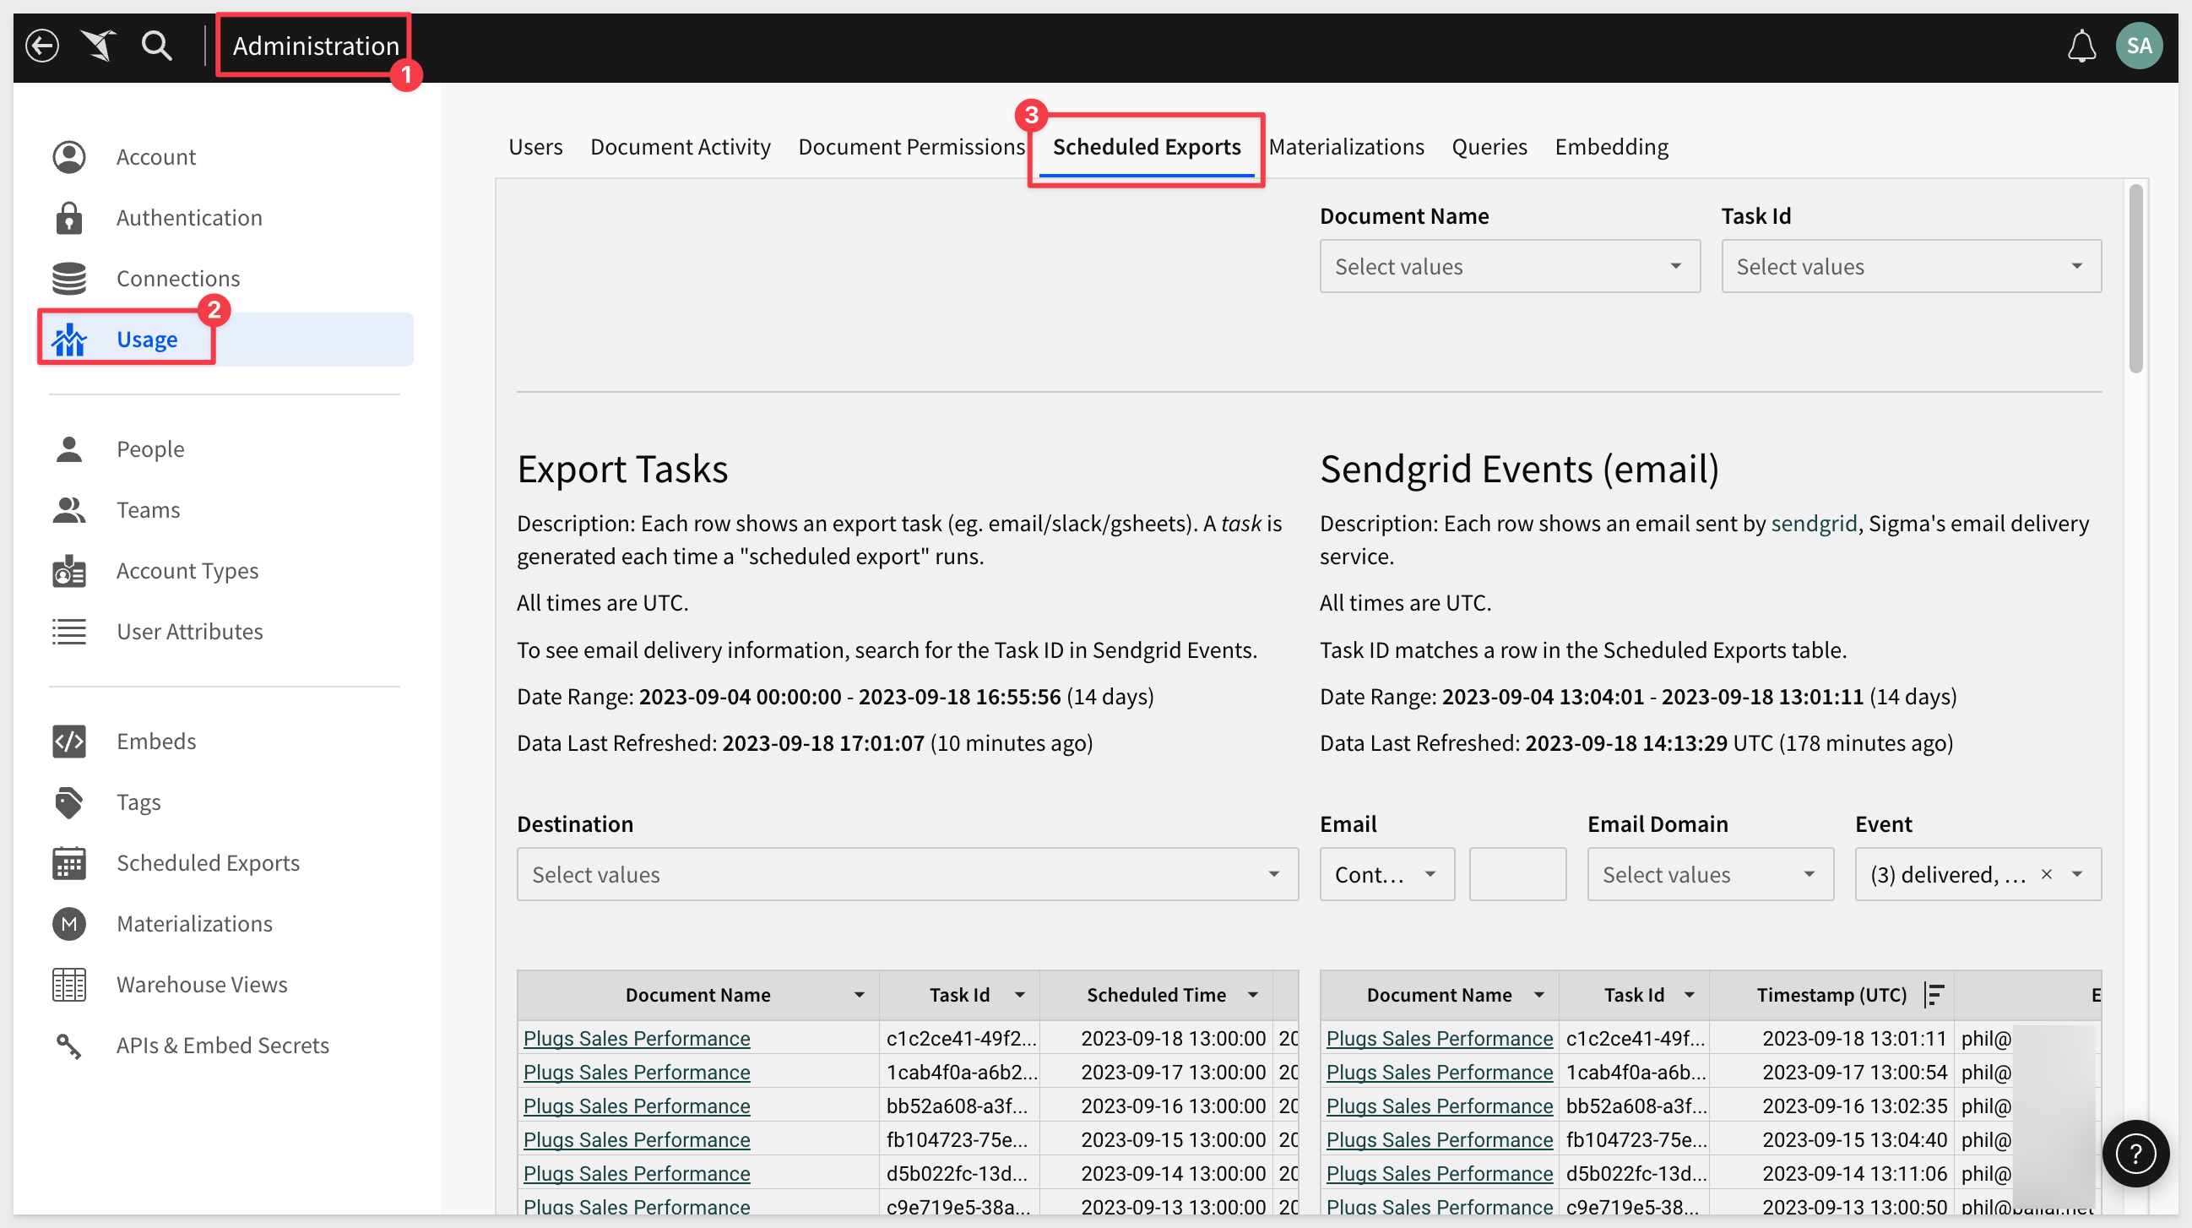Open Connections database icon in sidebar
2192x1228 pixels.
tap(69, 278)
